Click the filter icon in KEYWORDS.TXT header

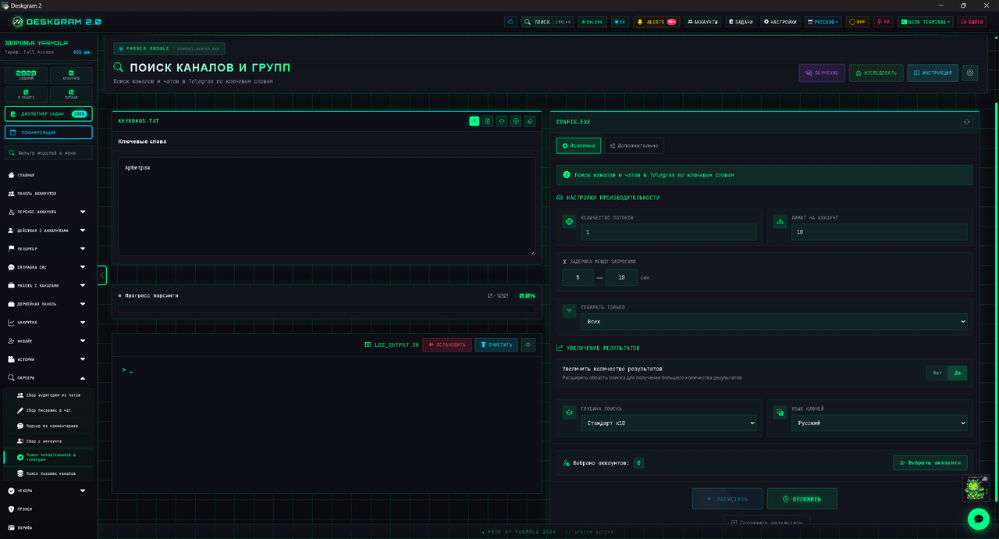tap(516, 121)
